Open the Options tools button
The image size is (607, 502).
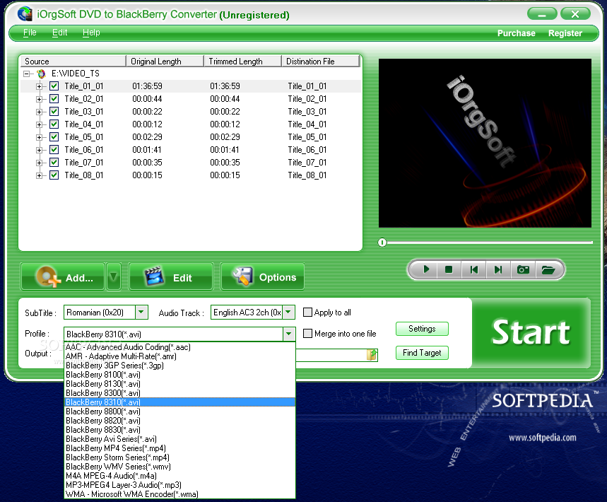262,277
